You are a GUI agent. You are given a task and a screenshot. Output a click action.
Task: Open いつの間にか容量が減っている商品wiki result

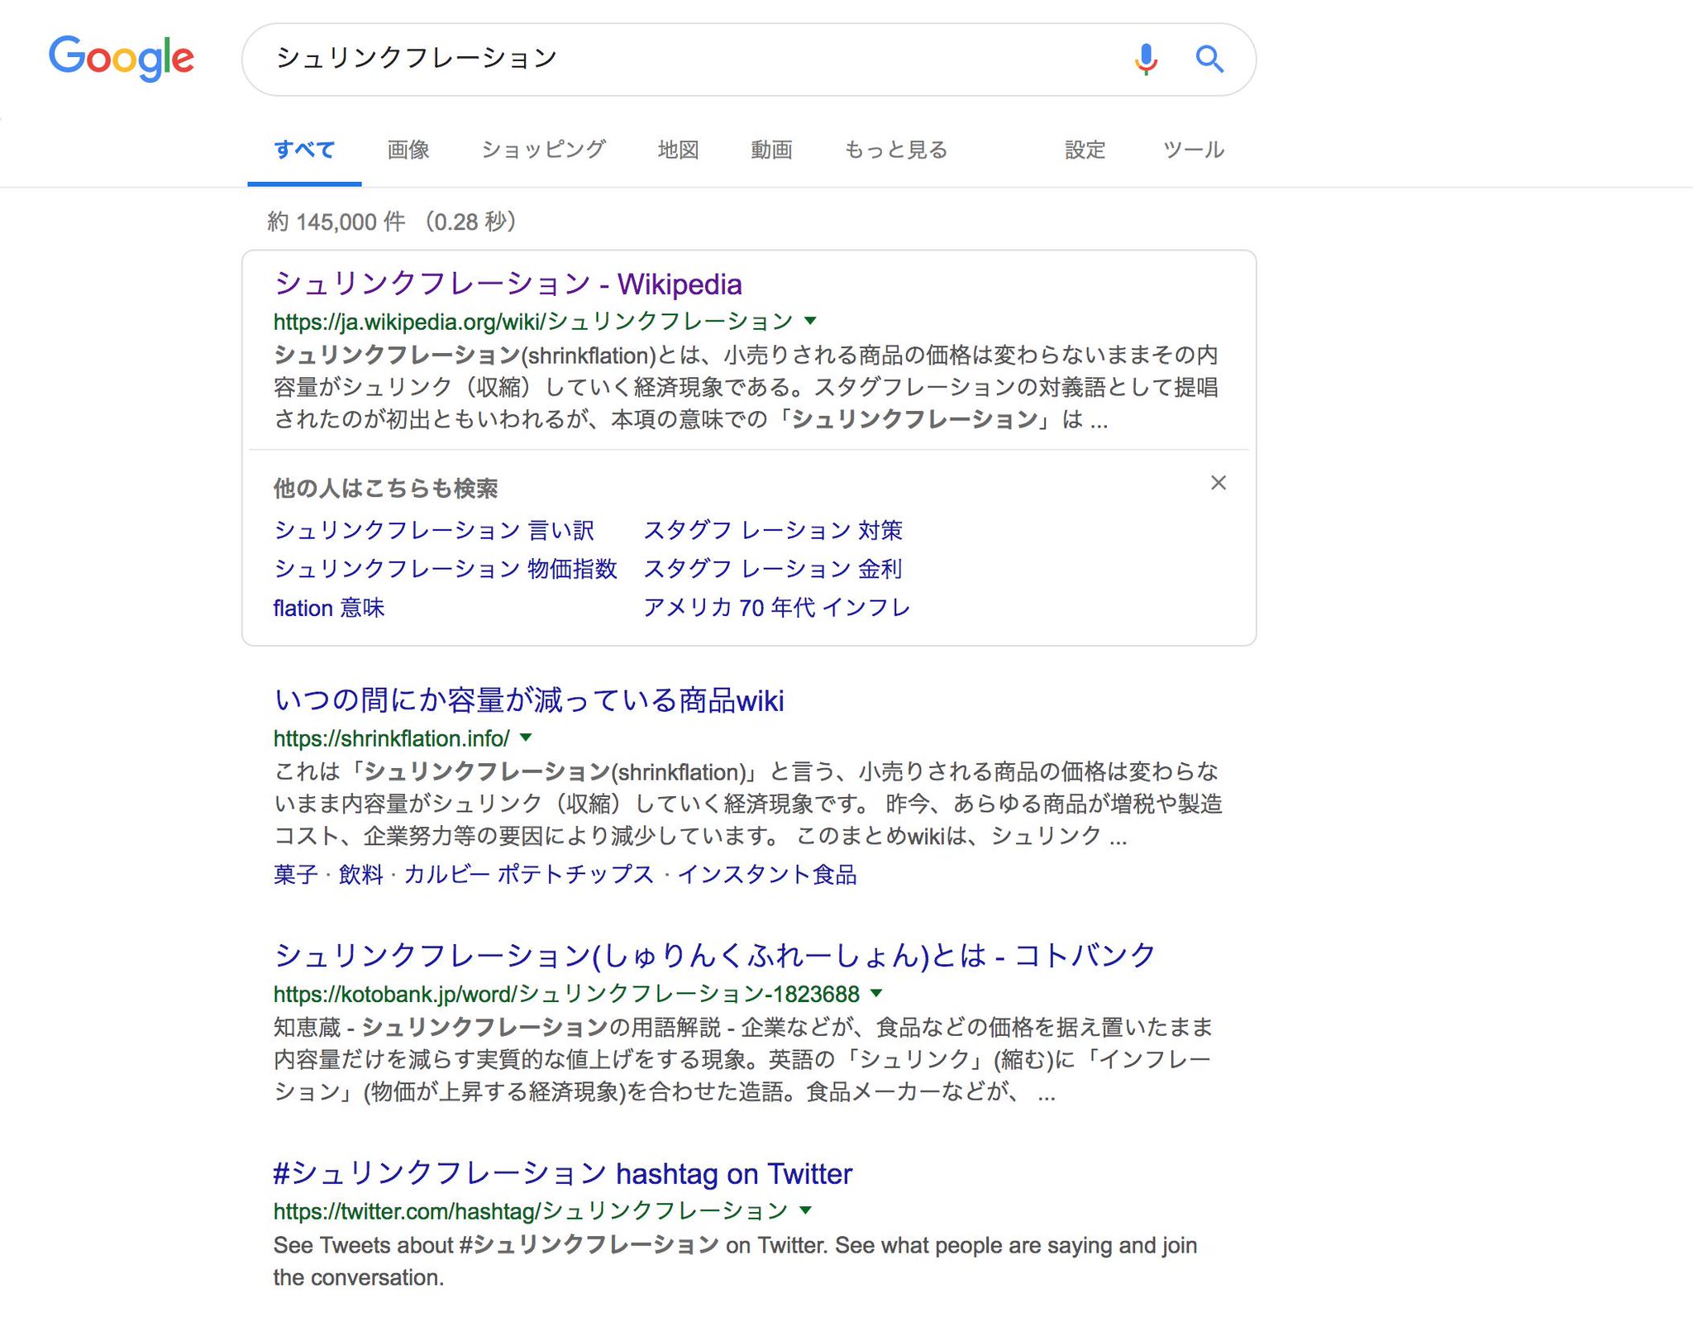[529, 700]
